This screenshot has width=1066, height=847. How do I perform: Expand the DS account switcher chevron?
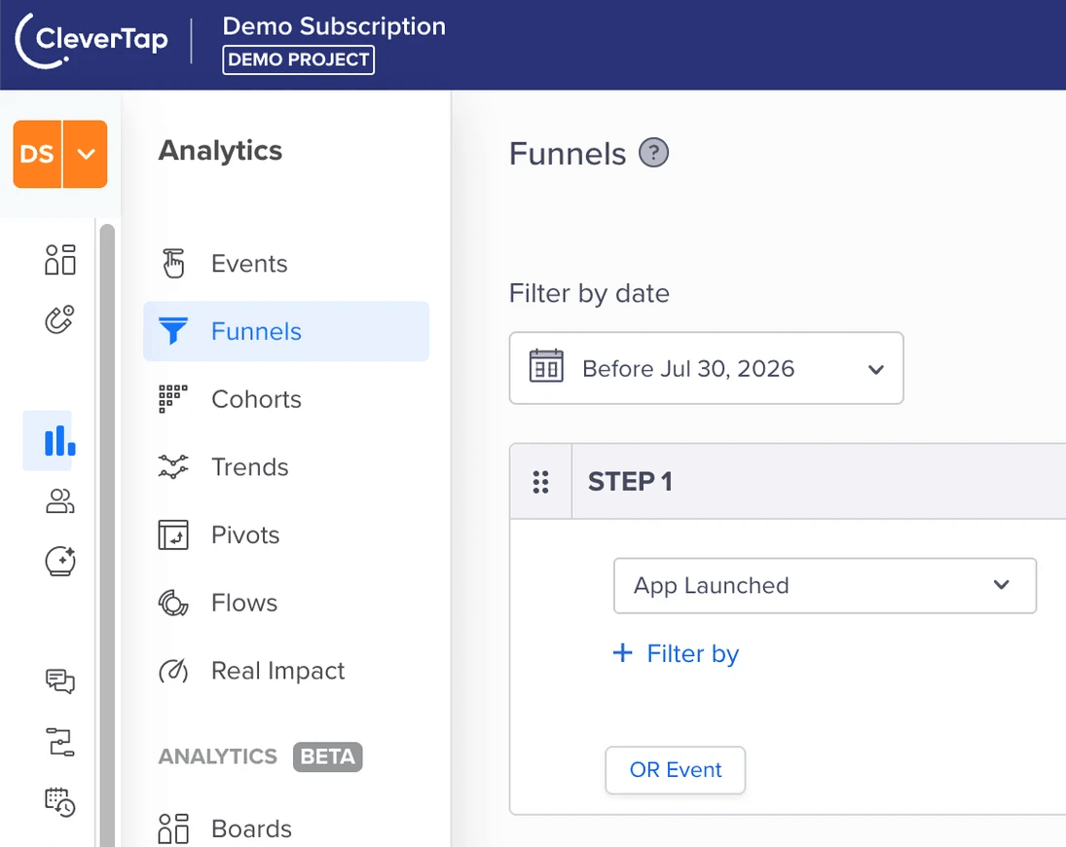[86, 154]
